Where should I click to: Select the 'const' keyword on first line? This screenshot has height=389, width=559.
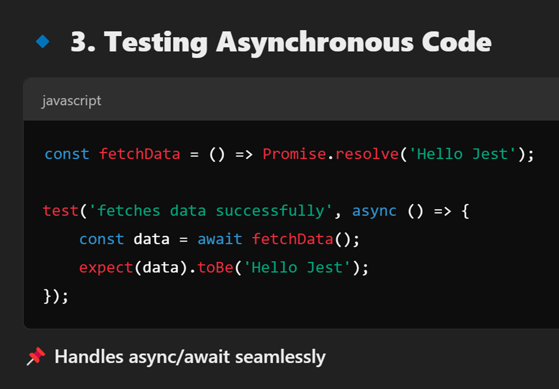pos(66,154)
